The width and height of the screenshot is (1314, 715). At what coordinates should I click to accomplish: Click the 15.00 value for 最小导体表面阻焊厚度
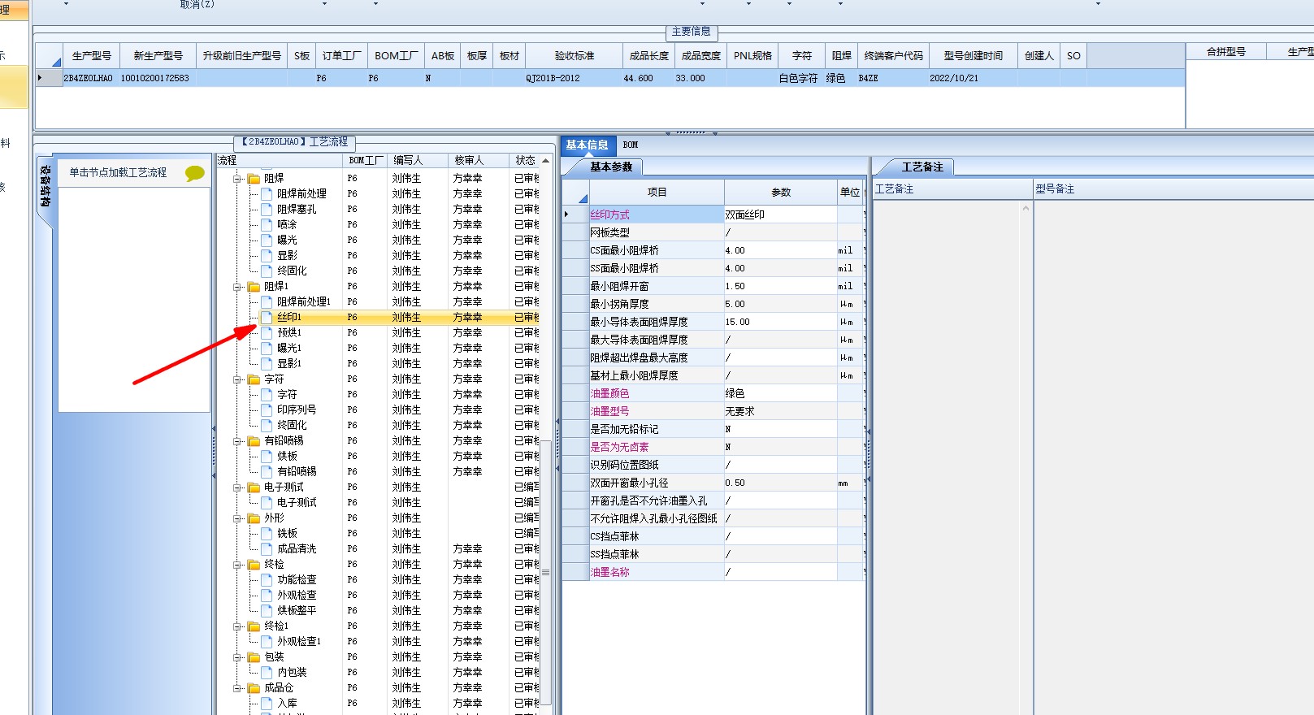780,322
